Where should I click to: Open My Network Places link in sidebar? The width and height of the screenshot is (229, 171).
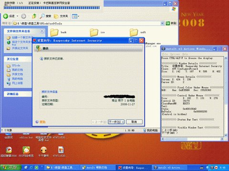point(17,83)
